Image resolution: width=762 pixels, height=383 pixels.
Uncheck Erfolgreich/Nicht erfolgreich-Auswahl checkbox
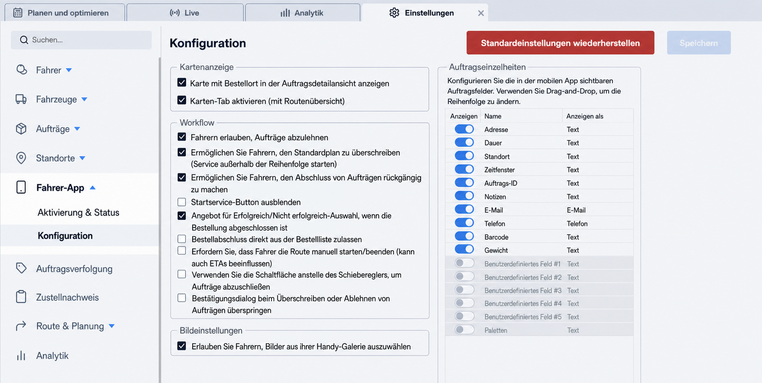[182, 215]
